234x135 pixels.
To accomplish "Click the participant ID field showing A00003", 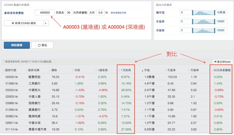I will pos(45,13).
